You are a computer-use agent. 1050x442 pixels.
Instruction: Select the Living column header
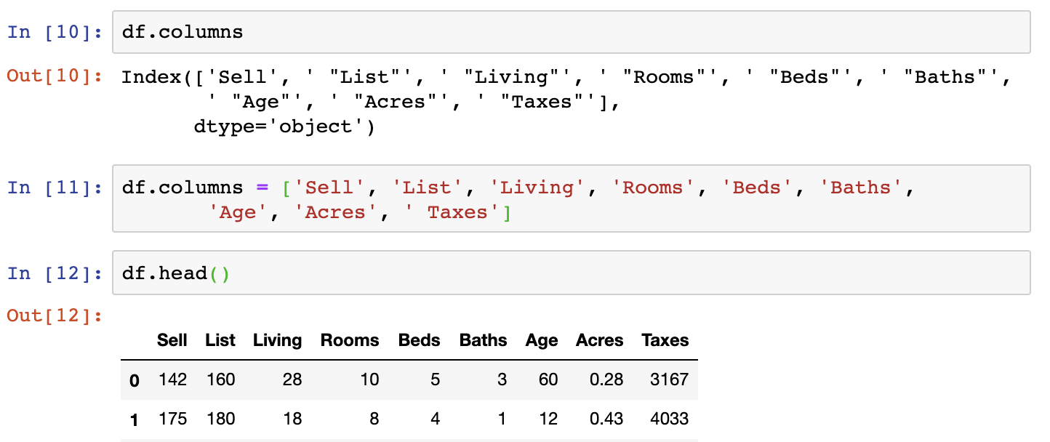[277, 340]
